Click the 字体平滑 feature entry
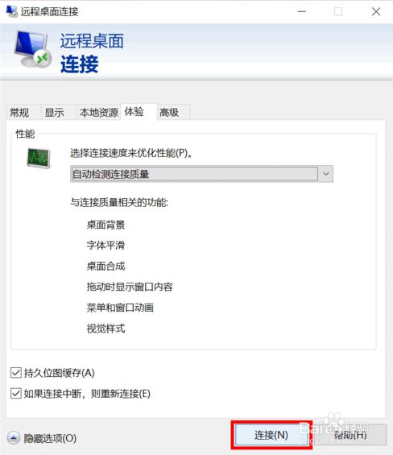393x455 pixels. [106, 245]
